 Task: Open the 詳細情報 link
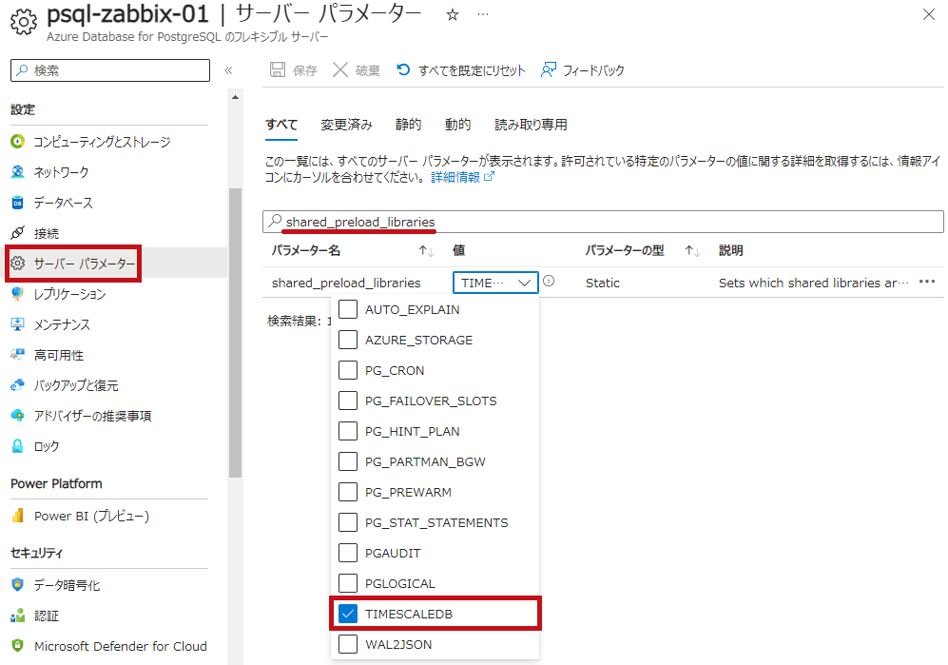point(462,177)
